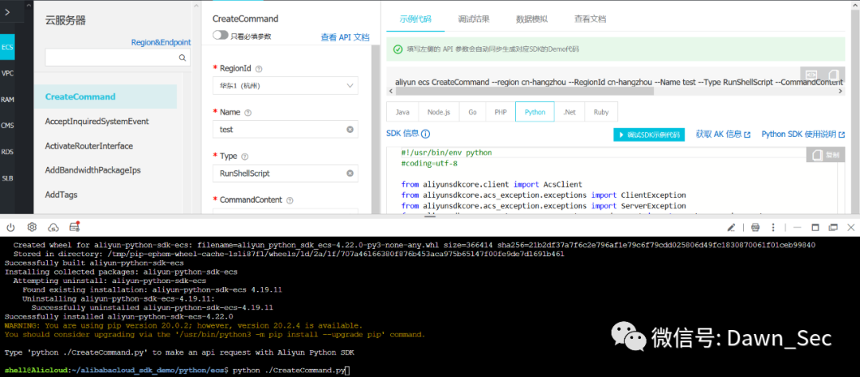Screen dimensions: 860x377
Task: Click the Cloud Shell power icon
Action: pos(10,227)
